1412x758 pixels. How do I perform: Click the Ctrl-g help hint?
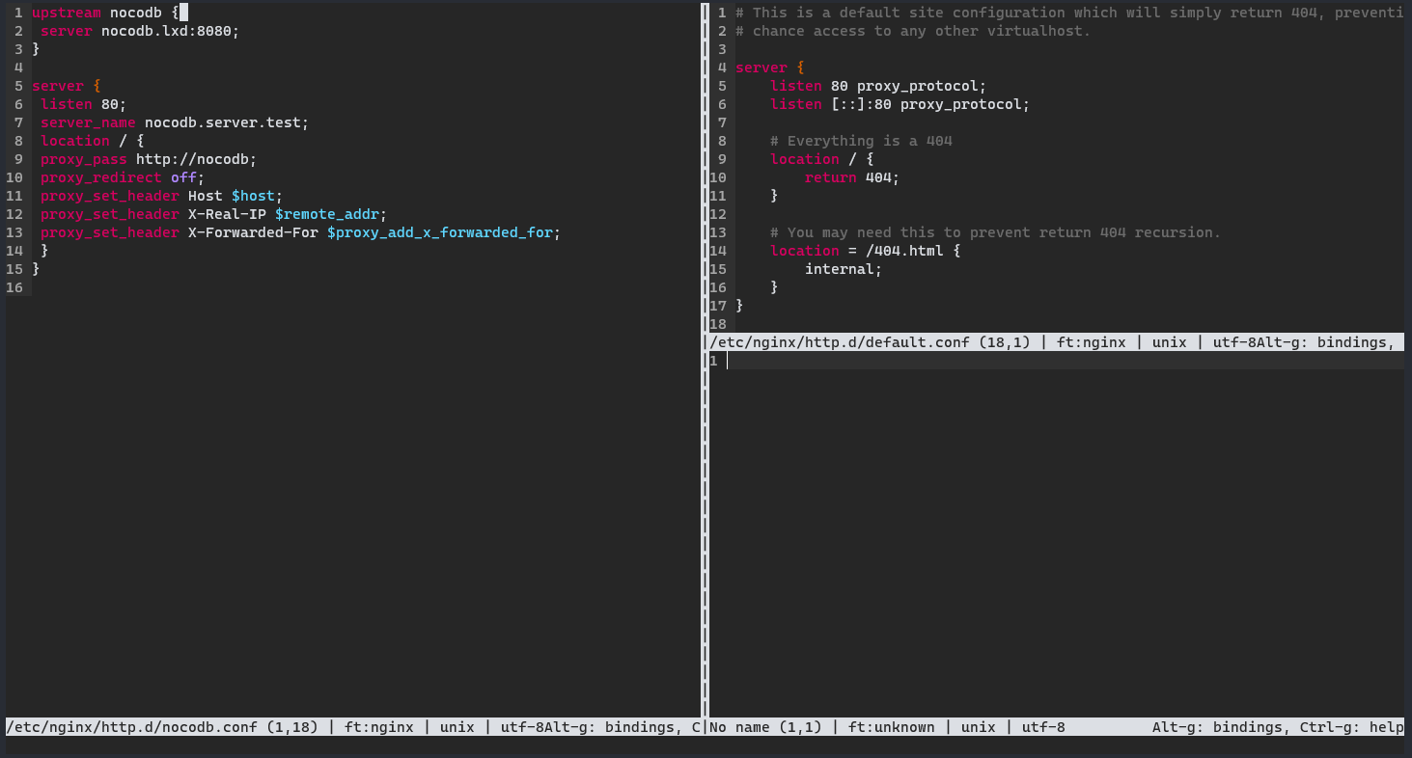[1351, 726]
